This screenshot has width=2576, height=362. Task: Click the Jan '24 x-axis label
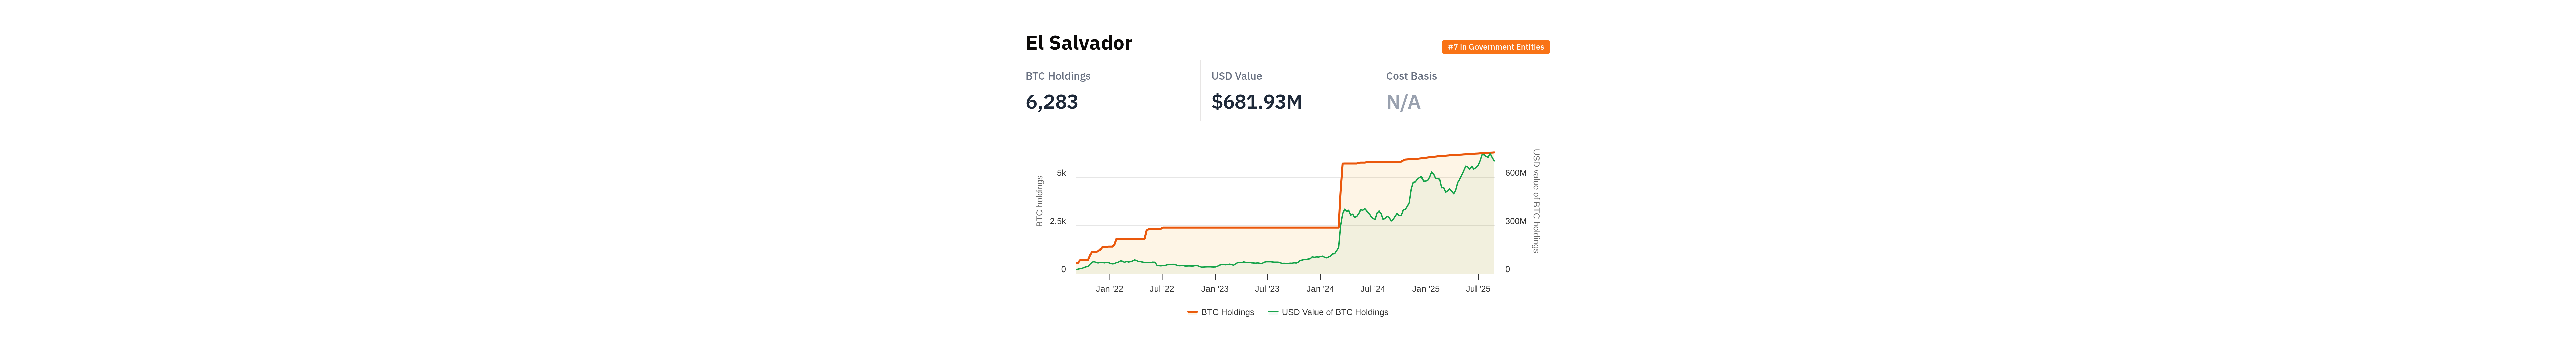[1320, 289]
